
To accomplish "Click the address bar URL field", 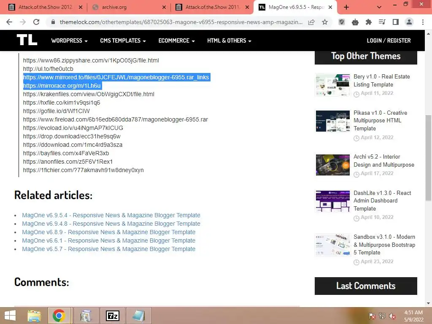I will (x=181, y=22).
